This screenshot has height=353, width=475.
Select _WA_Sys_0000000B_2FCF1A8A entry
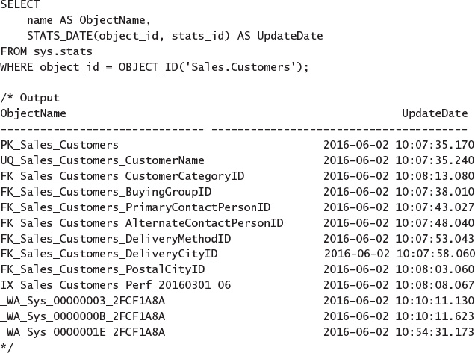pos(83,316)
